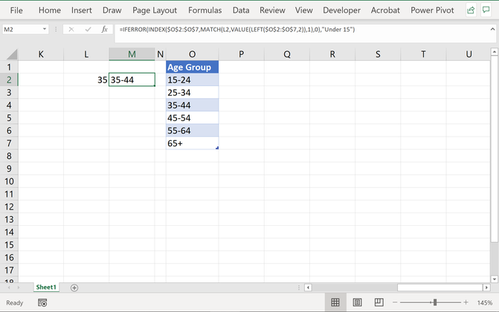
Task: Open zoom dialog via 145% label
Action: coord(485,303)
